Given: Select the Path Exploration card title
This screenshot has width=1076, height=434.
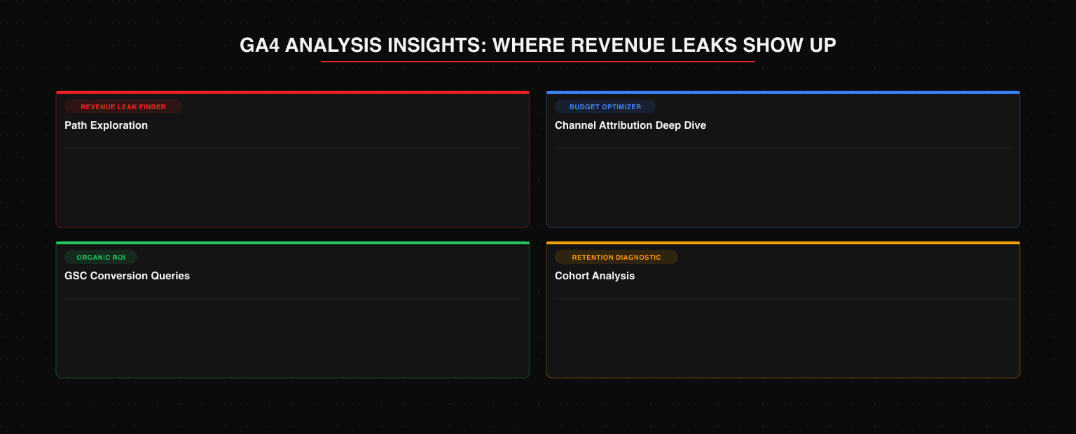Looking at the screenshot, I should pos(106,125).
